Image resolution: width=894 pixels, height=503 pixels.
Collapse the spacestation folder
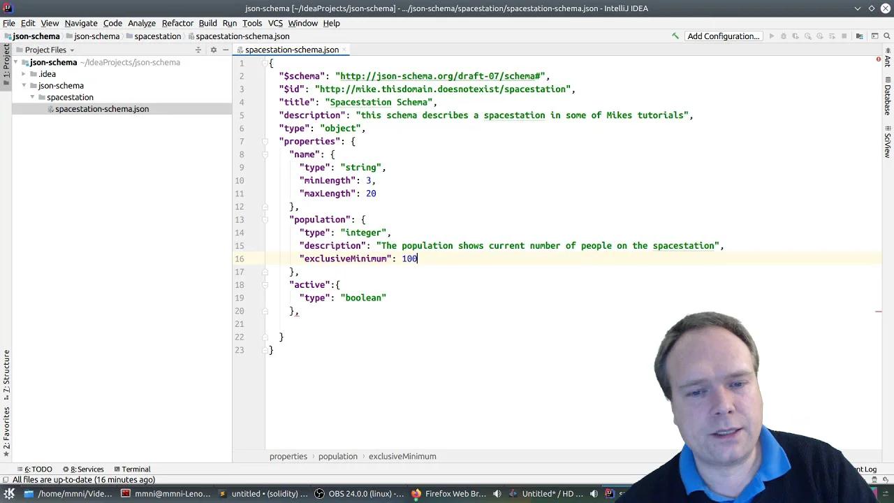(32, 97)
